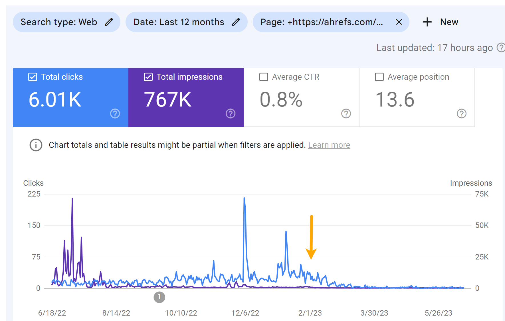Disable the Total impressions metric
This screenshot has width=505, height=321.
(148, 77)
